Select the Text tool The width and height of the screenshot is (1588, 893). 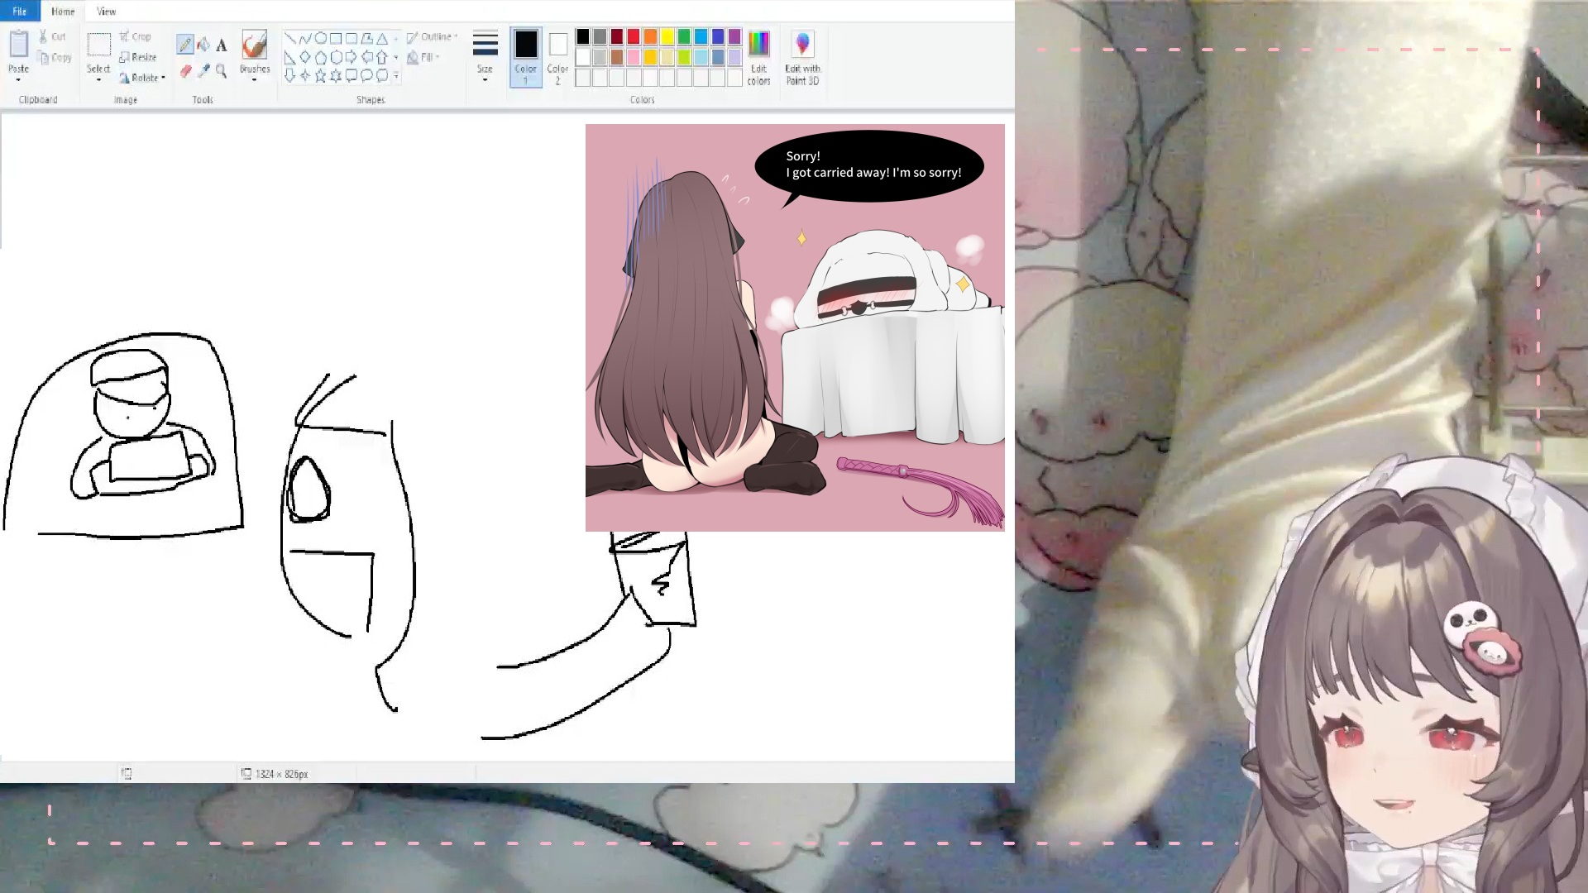coord(222,45)
